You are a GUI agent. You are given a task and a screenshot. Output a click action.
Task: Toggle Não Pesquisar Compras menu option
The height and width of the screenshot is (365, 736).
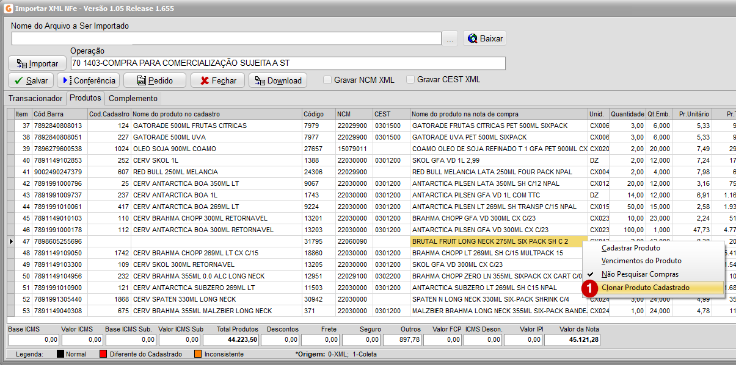[x=639, y=274]
